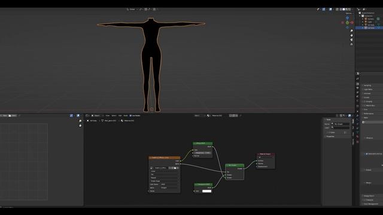Toggle camera view icon in 3D viewport

(351, 40)
